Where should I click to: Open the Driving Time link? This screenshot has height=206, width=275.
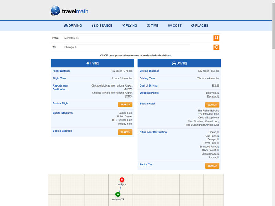pos(147,78)
